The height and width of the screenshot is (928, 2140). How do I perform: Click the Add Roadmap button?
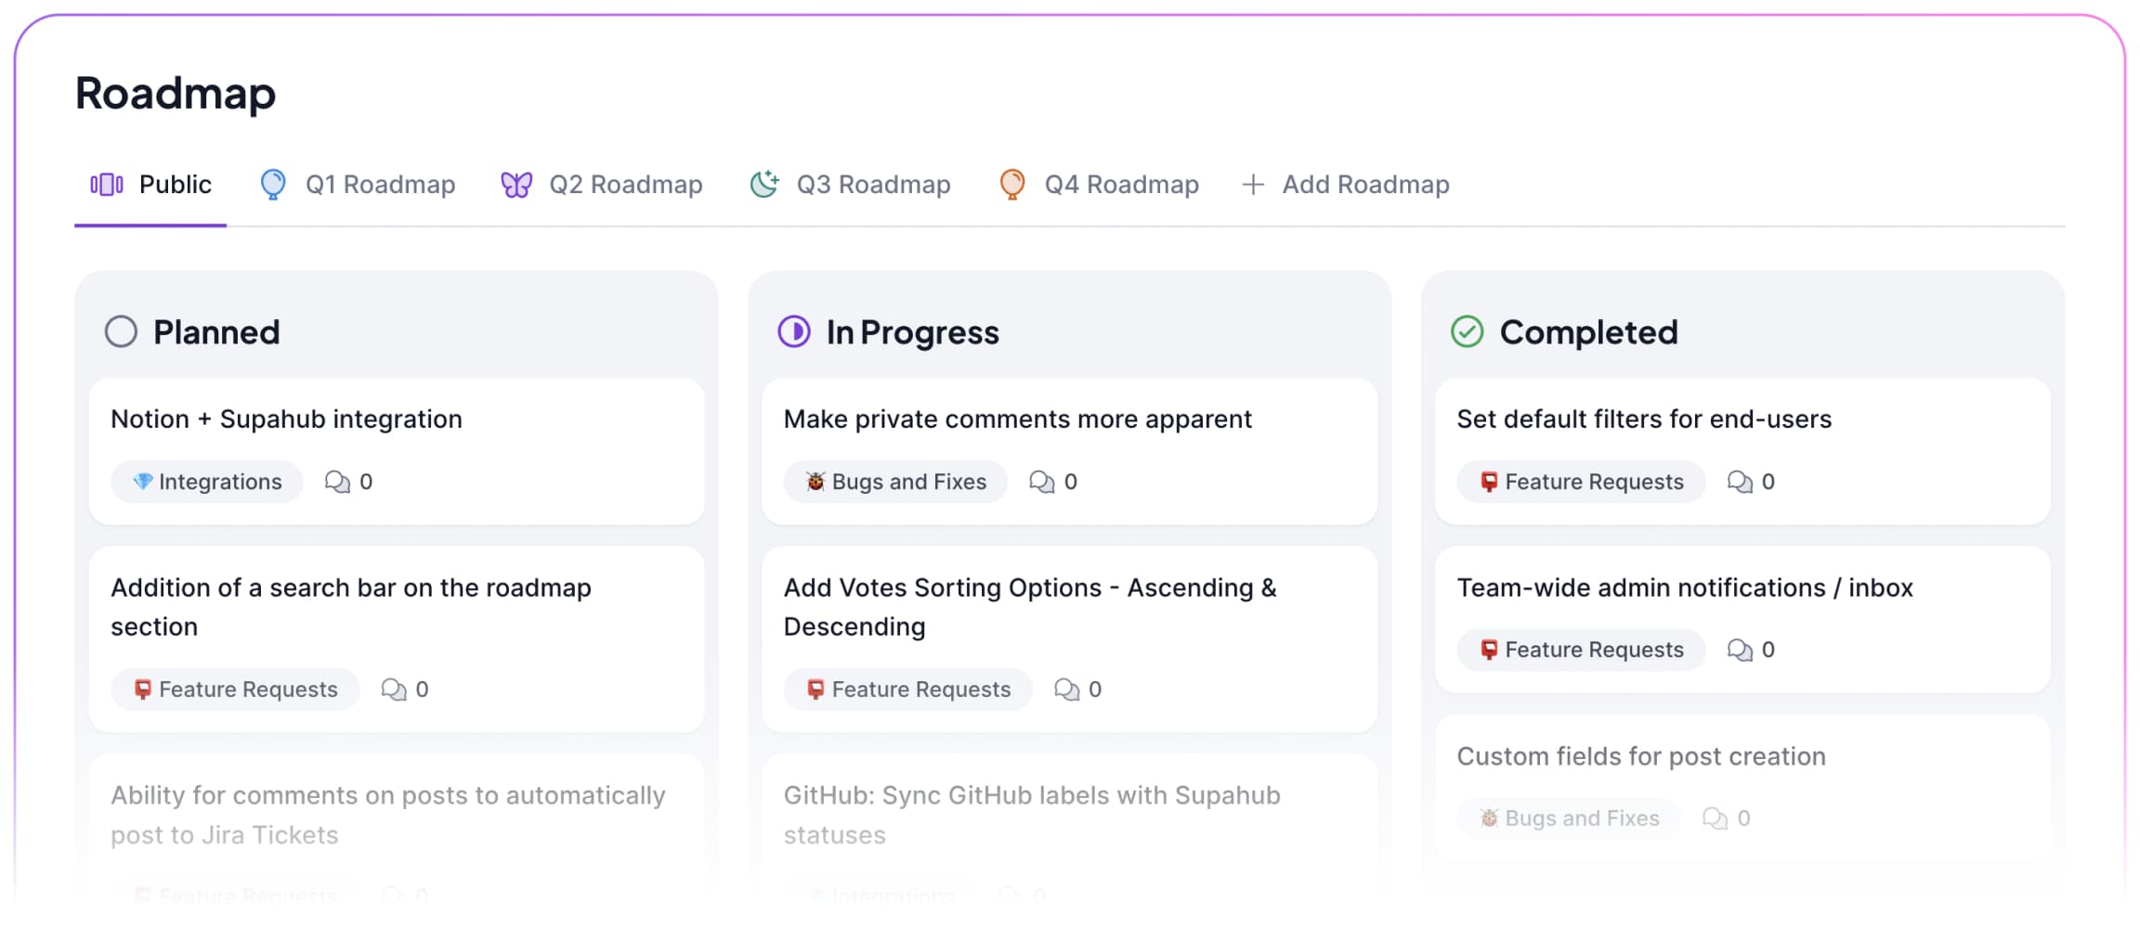[1365, 185]
